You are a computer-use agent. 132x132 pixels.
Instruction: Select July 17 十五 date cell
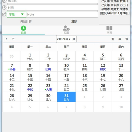(66, 77)
